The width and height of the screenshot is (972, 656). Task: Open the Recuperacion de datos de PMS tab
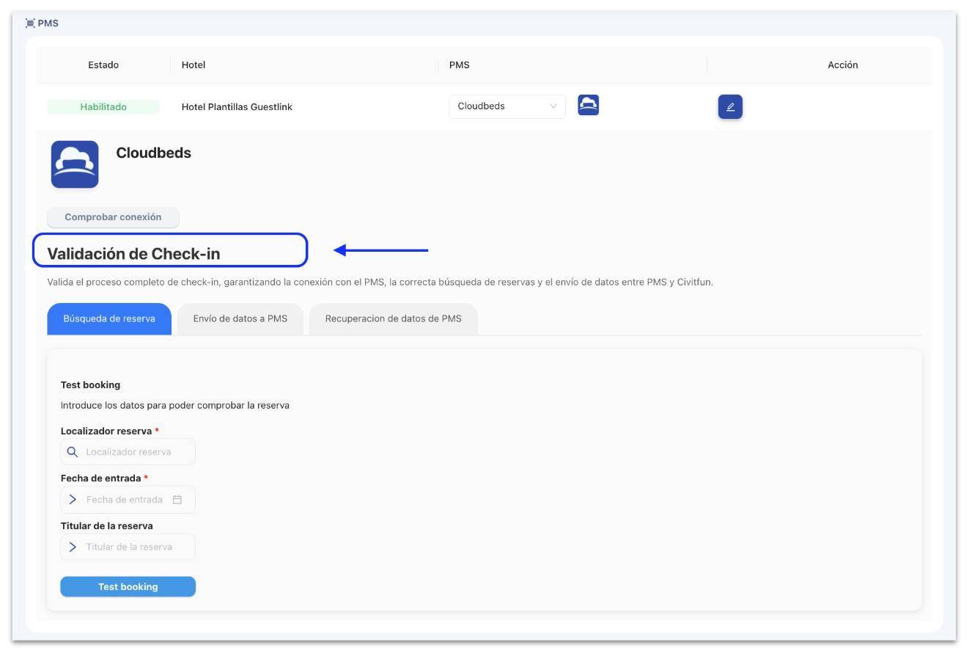click(393, 318)
